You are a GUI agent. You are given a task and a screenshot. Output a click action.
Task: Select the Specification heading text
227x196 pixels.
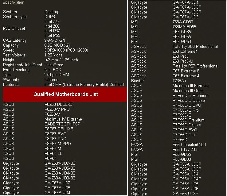point(14,2)
